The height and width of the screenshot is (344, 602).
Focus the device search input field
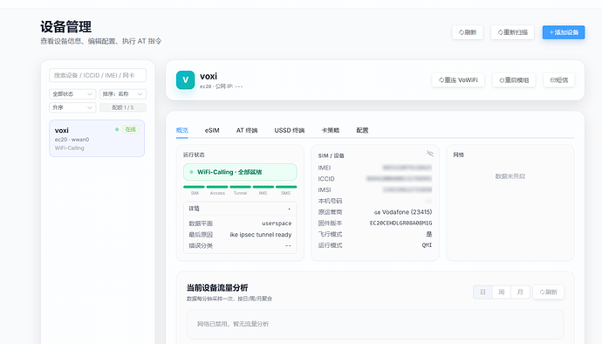click(98, 75)
